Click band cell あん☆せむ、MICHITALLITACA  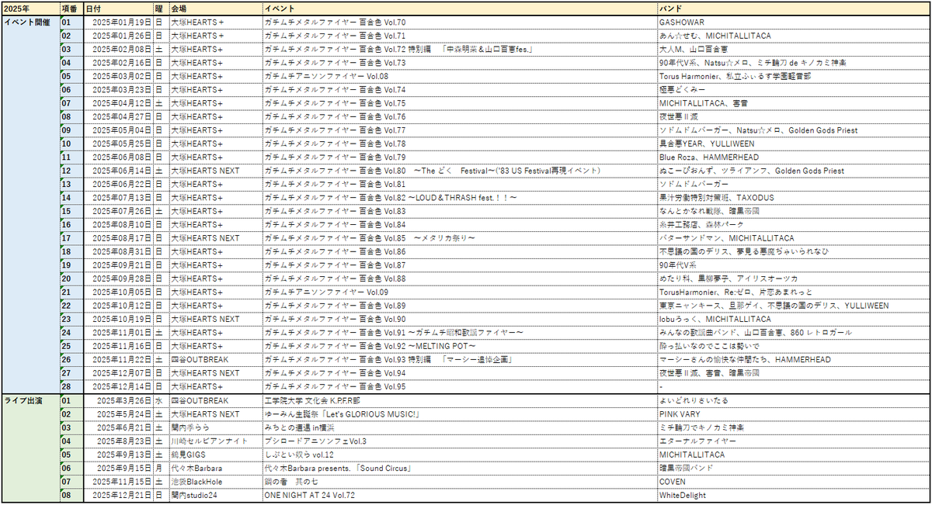tap(793, 36)
